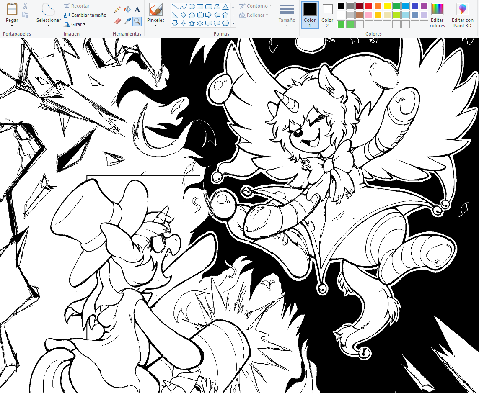Viewport: 479px width, 393px height.
Task: Select the Pencil tool
Action: point(117,10)
